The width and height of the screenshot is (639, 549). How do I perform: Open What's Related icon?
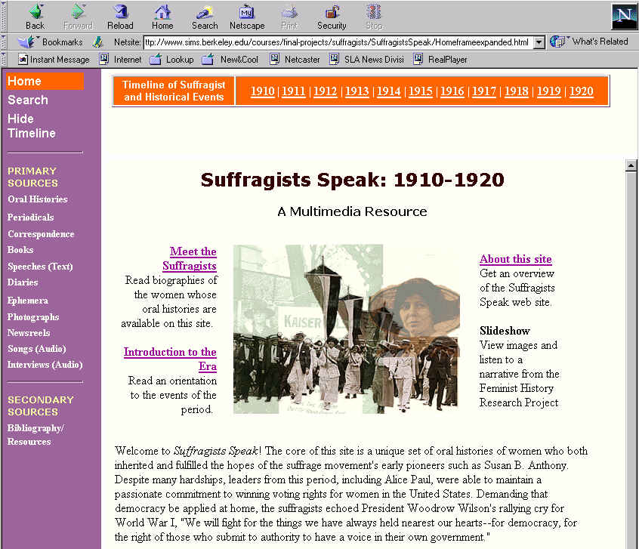click(x=558, y=42)
